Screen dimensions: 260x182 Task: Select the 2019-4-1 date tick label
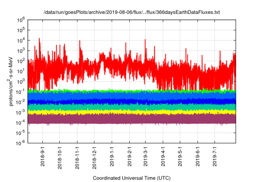(163, 156)
